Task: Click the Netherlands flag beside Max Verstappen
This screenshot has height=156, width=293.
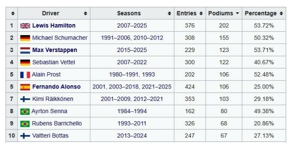Action: tap(25, 50)
